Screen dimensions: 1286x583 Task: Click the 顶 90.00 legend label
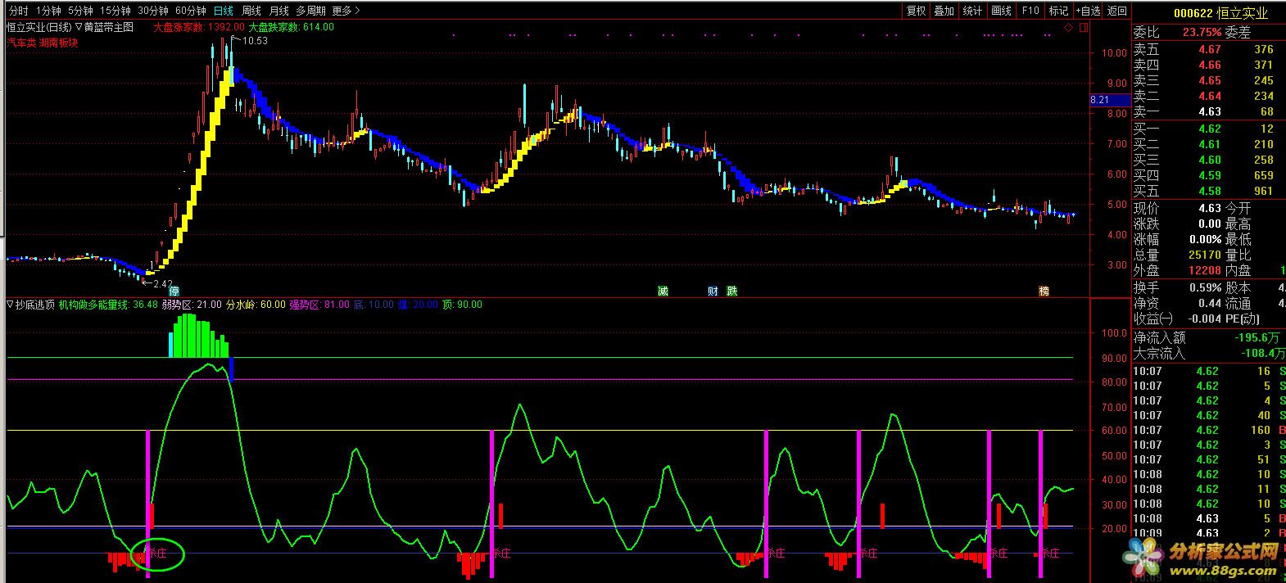[x=462, y=305]
